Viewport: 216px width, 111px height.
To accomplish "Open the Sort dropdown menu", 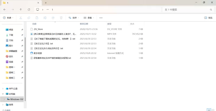I will 73,18.
